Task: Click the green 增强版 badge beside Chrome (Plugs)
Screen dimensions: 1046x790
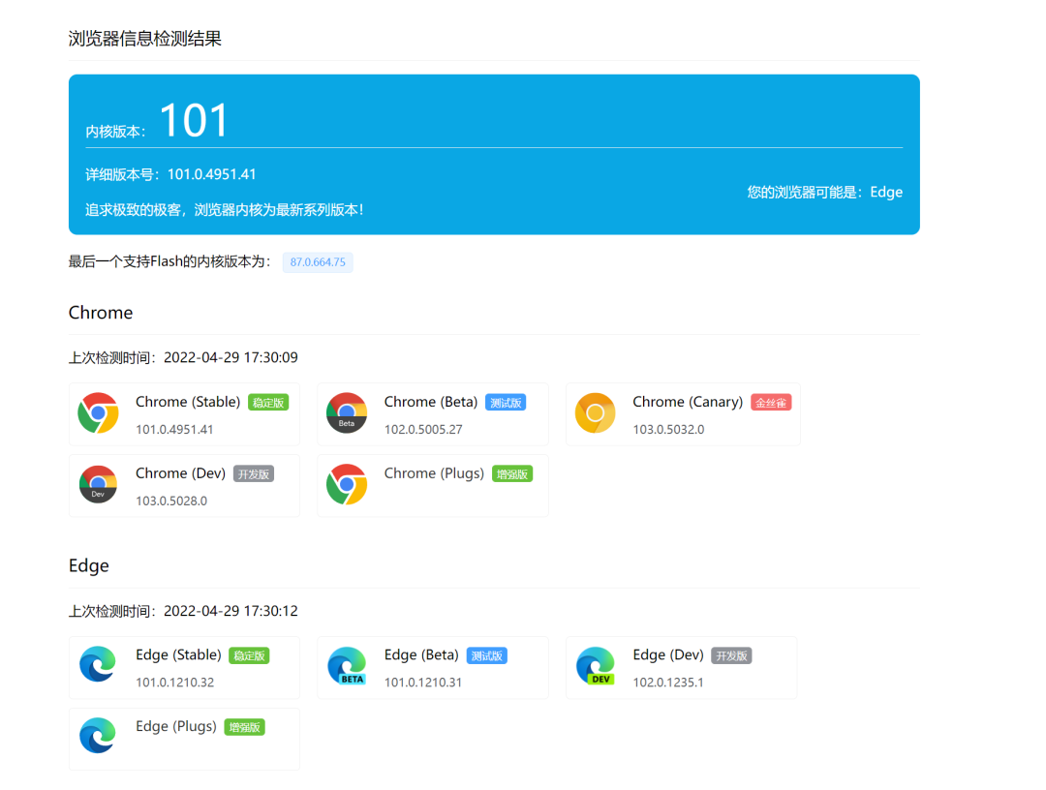Action: pos(512,474)
